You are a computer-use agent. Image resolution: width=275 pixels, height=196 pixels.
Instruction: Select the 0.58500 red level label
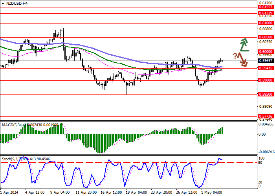266,94
